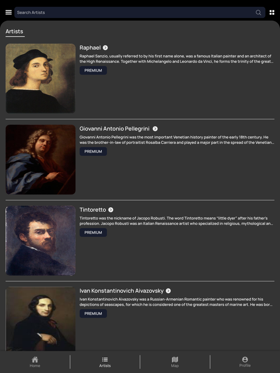Open Raphael's portrait thumbnail
This screenshot has width=280, height=373.
[x=40, y=78]
